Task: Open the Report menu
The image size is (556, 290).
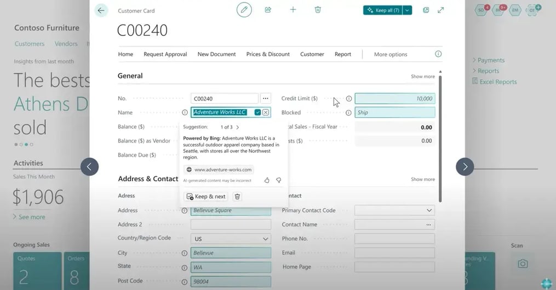Action: pyautogui.click(x=343, y=54)
